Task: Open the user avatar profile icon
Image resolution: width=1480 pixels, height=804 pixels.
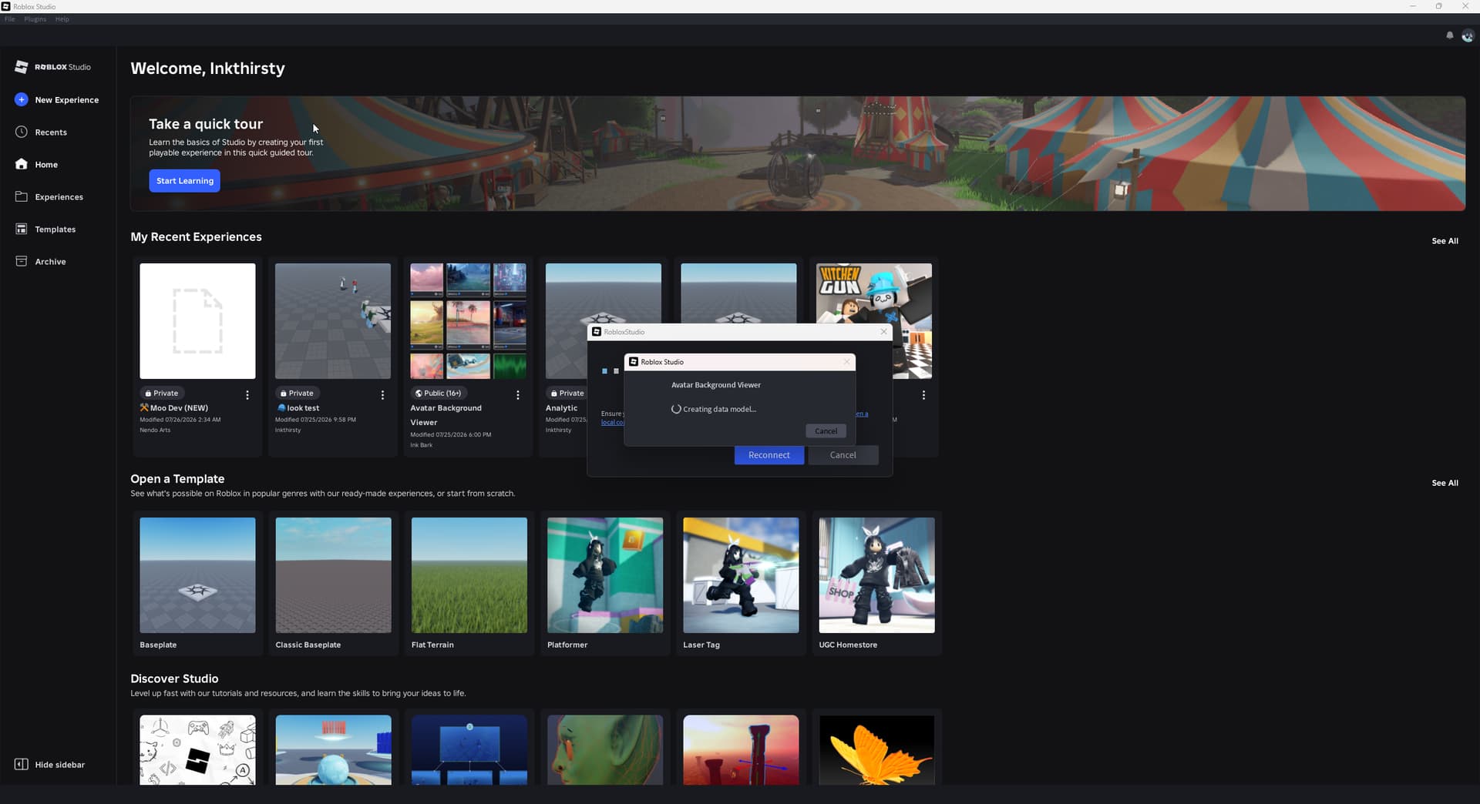Action: (1468, 35)
